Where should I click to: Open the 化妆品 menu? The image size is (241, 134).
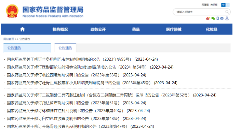pyautogui.click(x=212, y=29)
